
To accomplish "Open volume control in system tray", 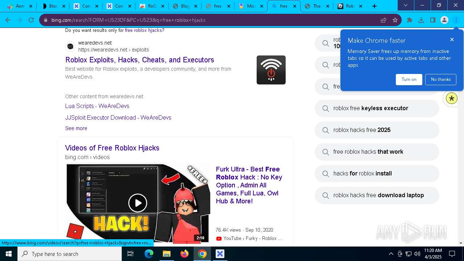I will (x=417, y=254).
